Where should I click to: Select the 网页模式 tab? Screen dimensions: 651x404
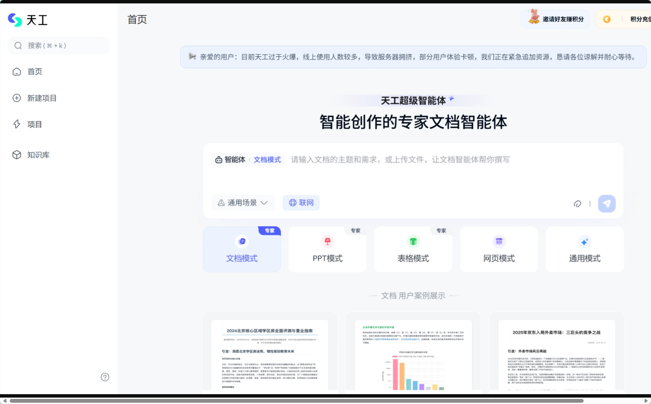click(x=499, y=249)
